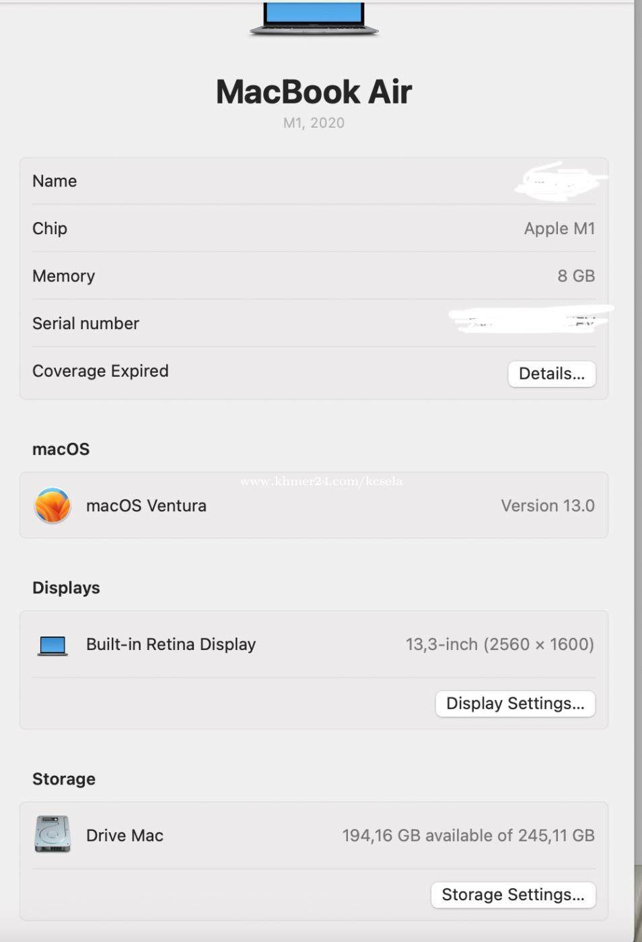The image size is (642, 942).
Task: Select the macOS Ventura name label
Action: pos(146,505)
